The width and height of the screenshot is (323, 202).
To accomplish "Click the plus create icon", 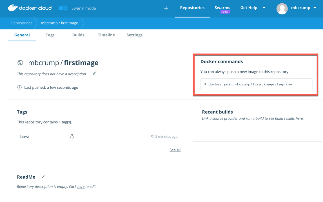I will [x=166, y=8].
